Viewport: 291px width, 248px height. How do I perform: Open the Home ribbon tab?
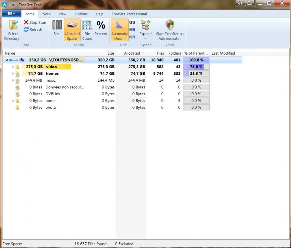(x=29, y=14)
